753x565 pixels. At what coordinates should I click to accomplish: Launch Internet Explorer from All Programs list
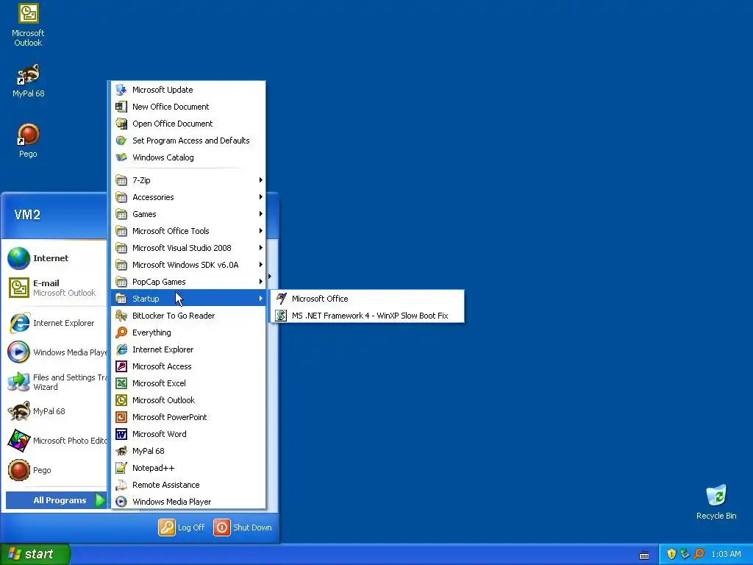tap(188, 349)
